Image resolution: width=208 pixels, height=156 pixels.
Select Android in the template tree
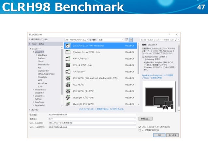coord(42,58)
